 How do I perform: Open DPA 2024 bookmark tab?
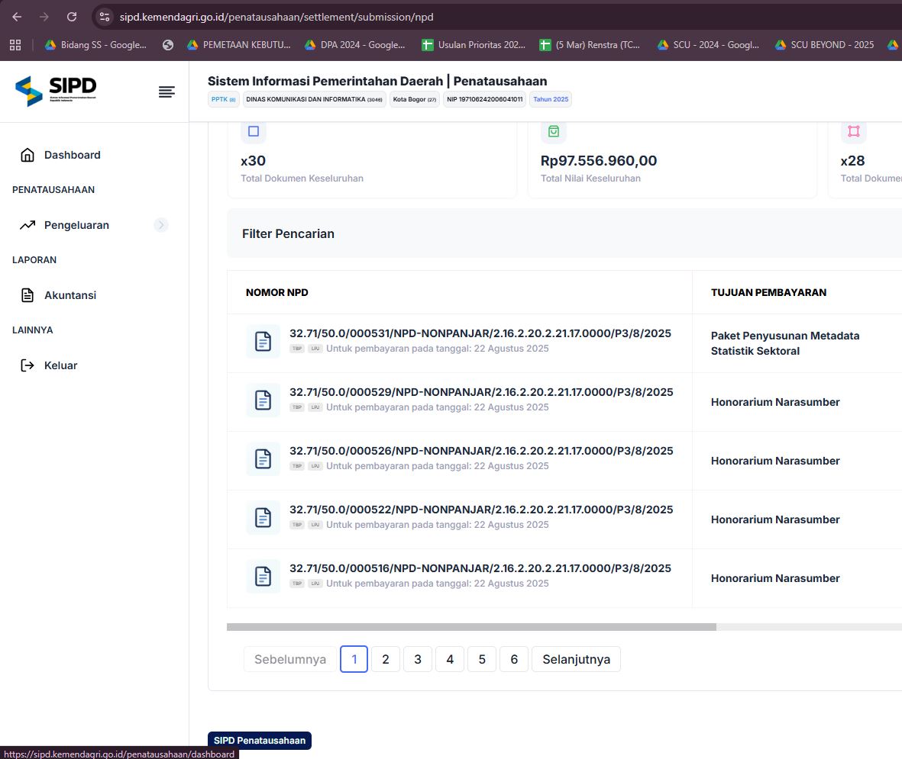tap(355, 45)
